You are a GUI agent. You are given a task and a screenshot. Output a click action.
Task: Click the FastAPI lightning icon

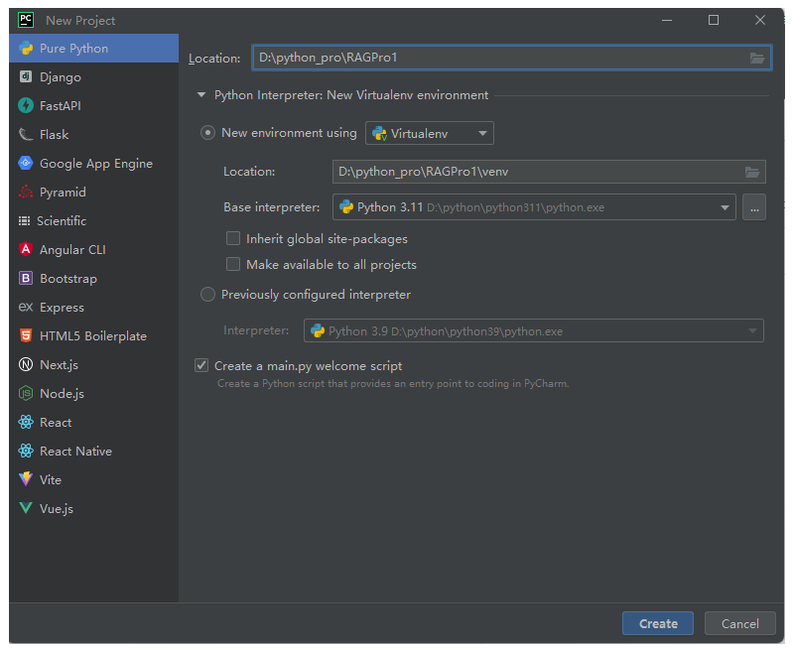[x=26, y=105]
